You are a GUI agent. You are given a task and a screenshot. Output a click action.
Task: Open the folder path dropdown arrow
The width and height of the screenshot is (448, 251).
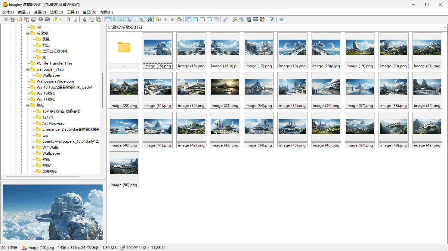coord(445,27)
